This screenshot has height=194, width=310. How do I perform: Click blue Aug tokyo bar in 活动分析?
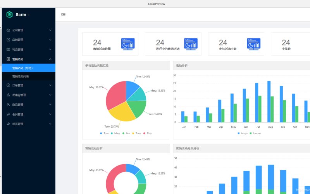click(269, 102)
